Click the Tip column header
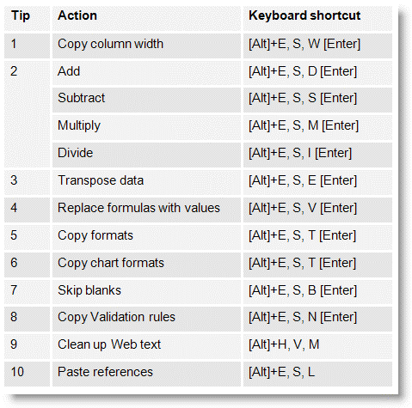This screenshot has height=408, width=412. [27, 18]
